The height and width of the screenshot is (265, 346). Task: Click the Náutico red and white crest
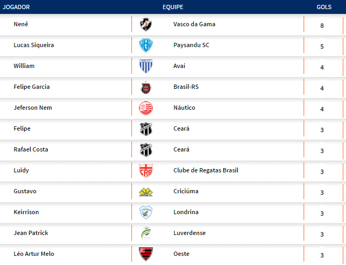(145, 108)
